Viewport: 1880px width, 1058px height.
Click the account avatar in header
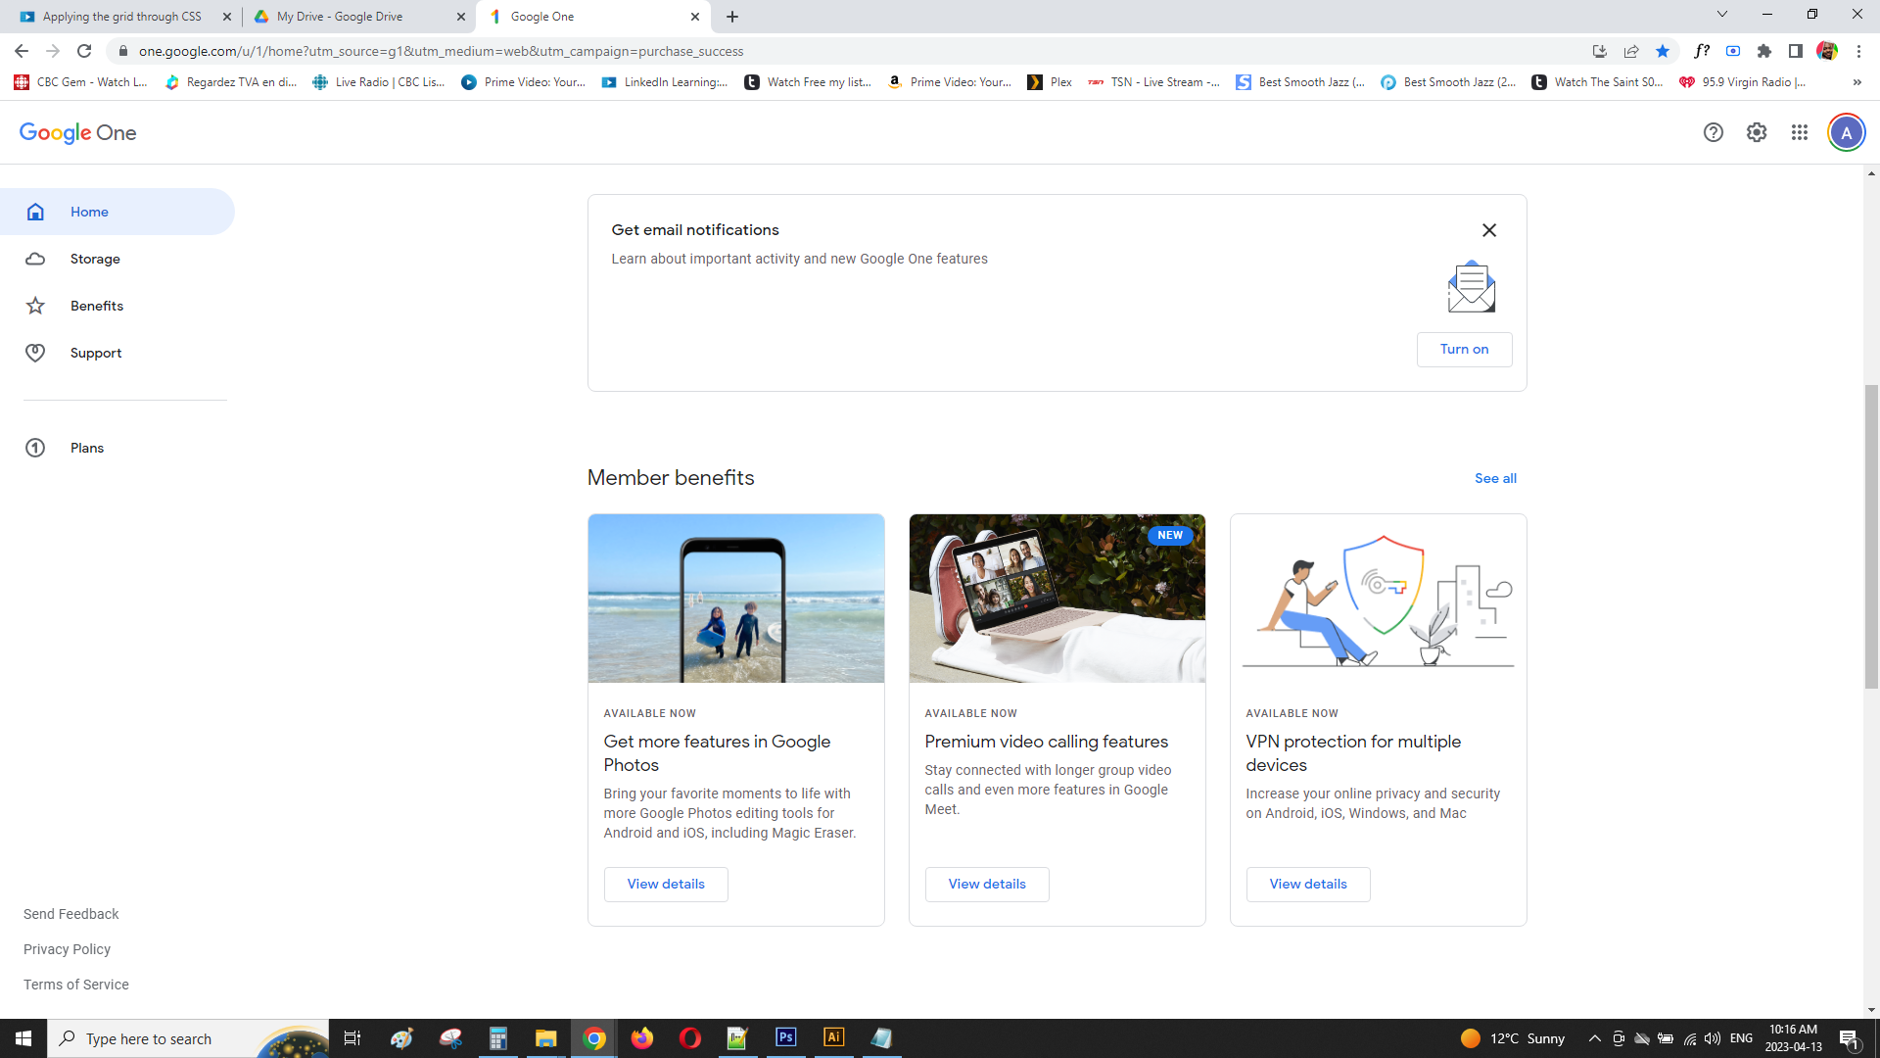coord(1846,132)
